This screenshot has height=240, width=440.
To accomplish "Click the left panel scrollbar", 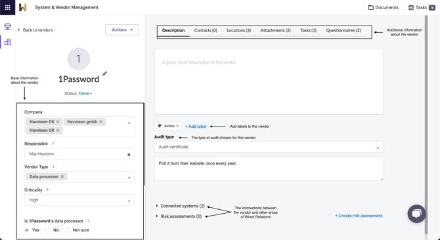I will click(144, 144).
